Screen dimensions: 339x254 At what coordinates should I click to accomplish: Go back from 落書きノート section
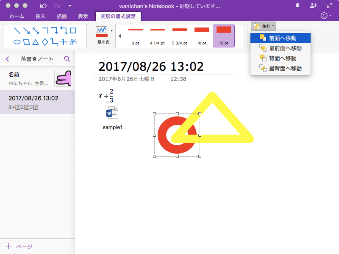(8, 59)
